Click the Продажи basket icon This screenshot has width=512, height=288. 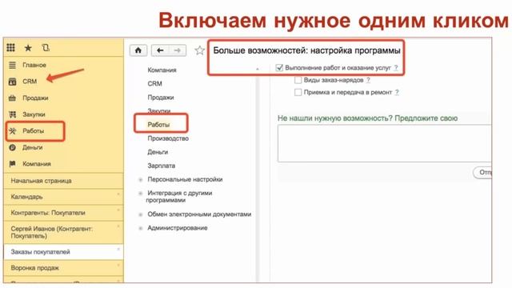13,98
